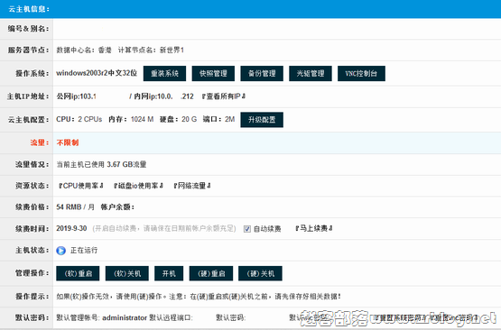Screen dimensions: 501x330
Task: Open 光驱管理 CD-ROM management
Action: tap(311, 73)
